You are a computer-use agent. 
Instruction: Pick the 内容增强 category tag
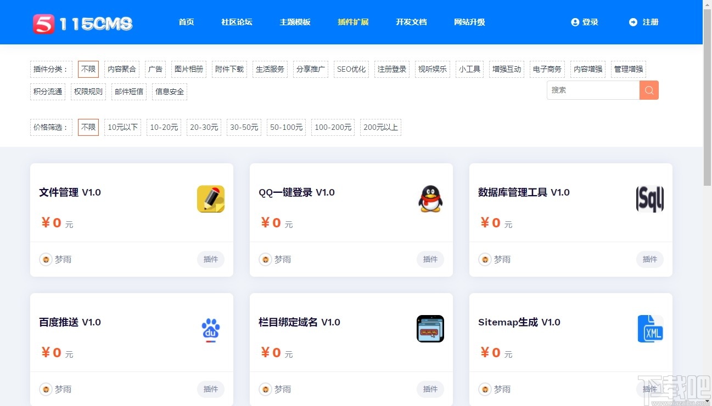[588, 69]
